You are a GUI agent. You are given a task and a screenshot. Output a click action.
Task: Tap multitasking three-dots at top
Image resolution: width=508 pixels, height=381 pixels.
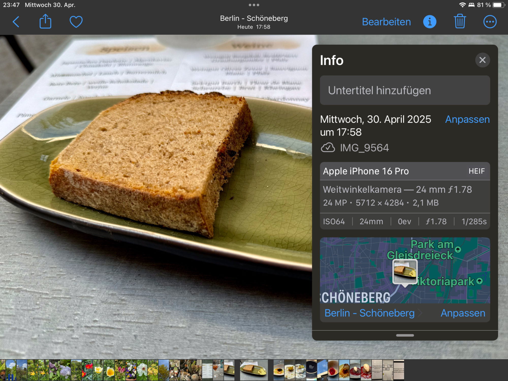point(254,5)
